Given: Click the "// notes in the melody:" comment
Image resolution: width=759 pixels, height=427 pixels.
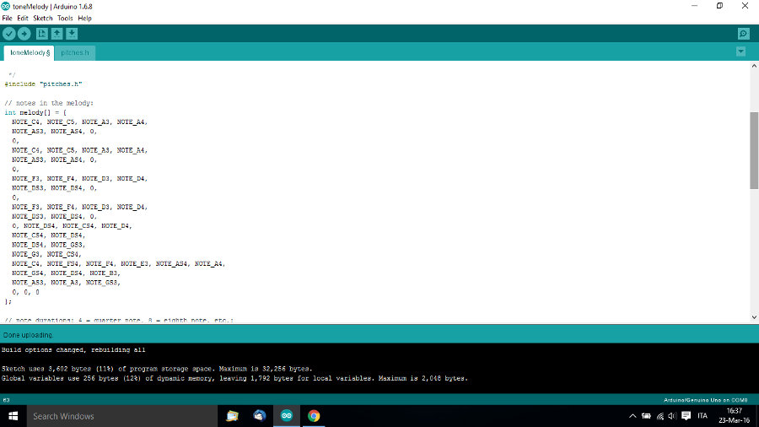Looking at the screenshot, I should (49, 103).
